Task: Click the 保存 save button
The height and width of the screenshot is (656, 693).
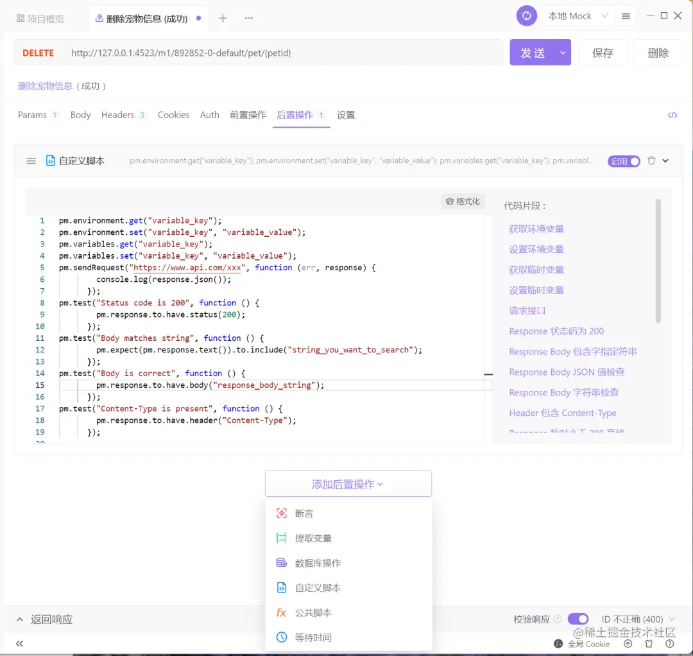Action: [x=603, y=53]
